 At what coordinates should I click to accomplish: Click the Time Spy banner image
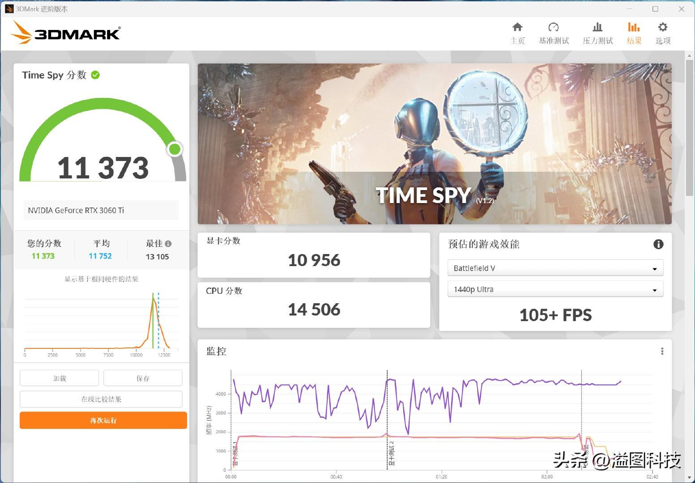[435, 144]
